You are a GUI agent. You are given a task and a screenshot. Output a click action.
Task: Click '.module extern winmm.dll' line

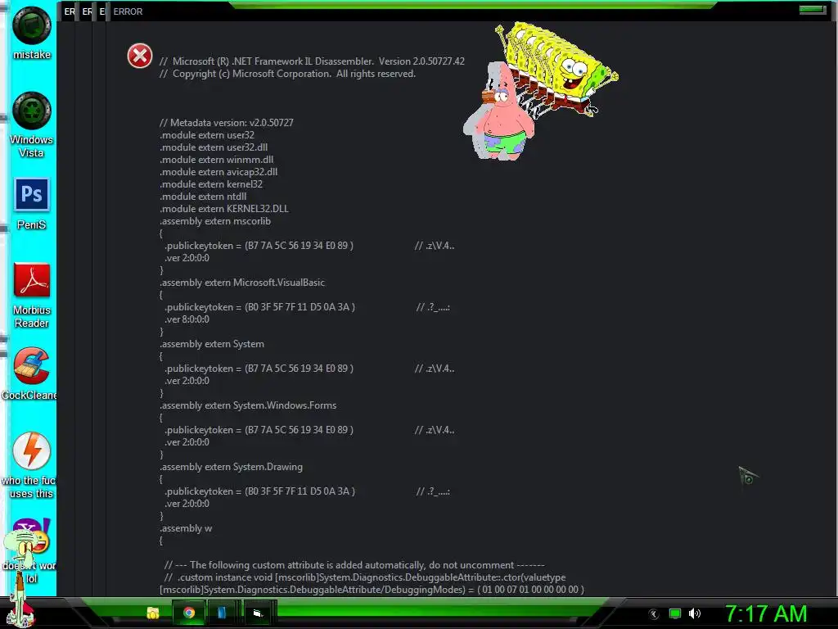click(216, 160)
